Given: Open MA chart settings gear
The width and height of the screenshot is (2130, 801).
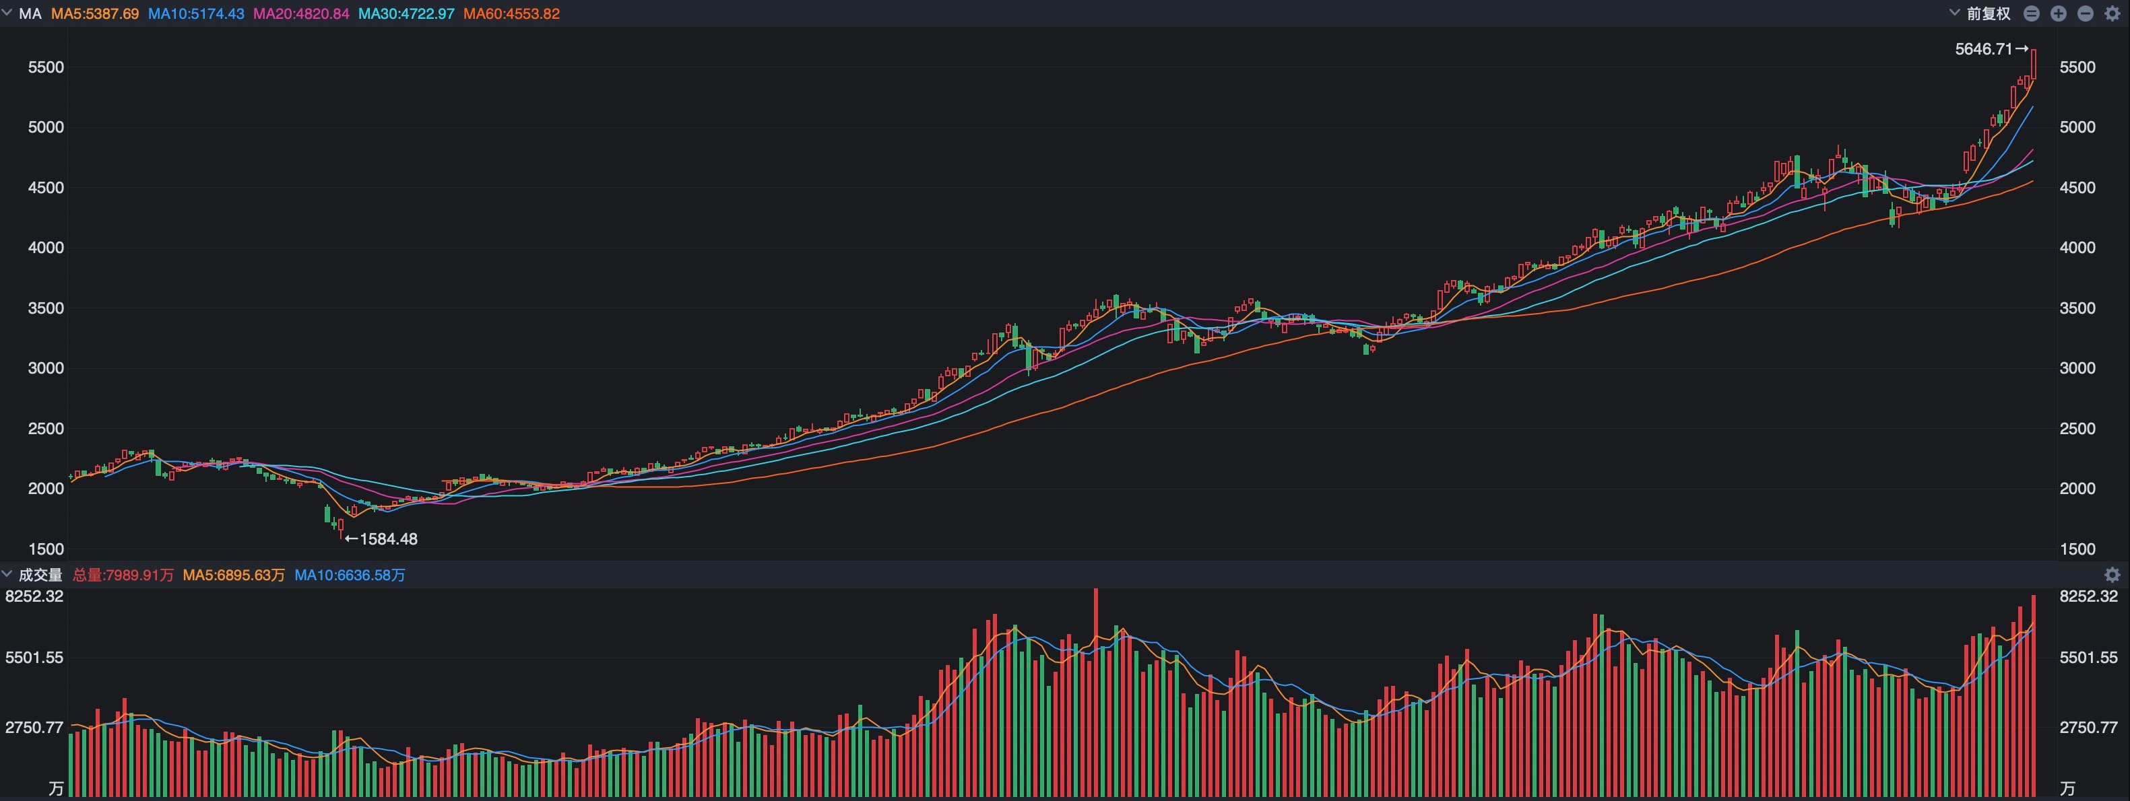Looking at the screenshot, I should (2112, 13).
